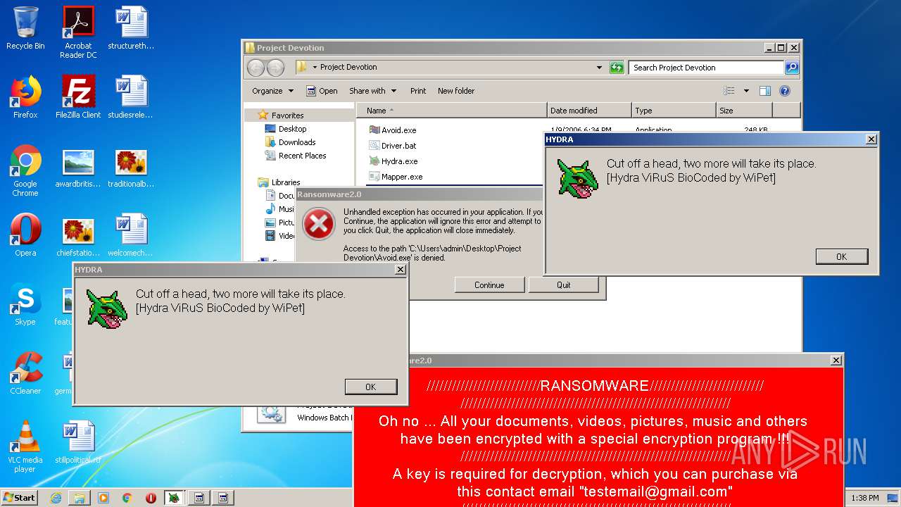Open the Recycle Bin desktop icon

coord(25,28)
